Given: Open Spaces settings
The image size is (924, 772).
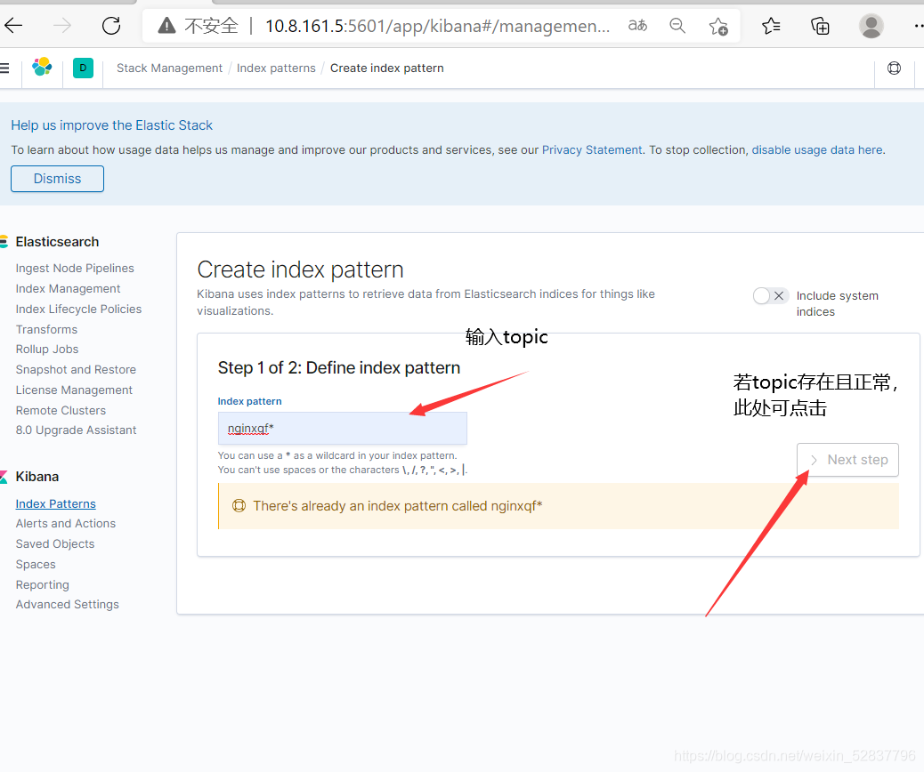Looking at the screenshot, I should [x=36, y=564].
